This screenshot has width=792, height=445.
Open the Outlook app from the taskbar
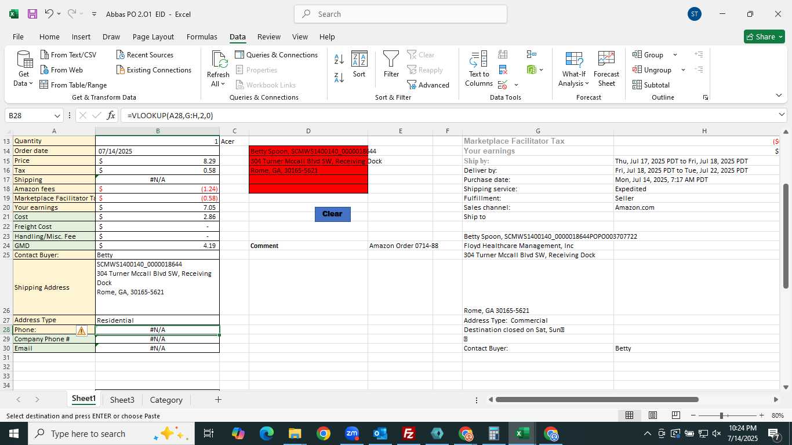tap(380, 433)
